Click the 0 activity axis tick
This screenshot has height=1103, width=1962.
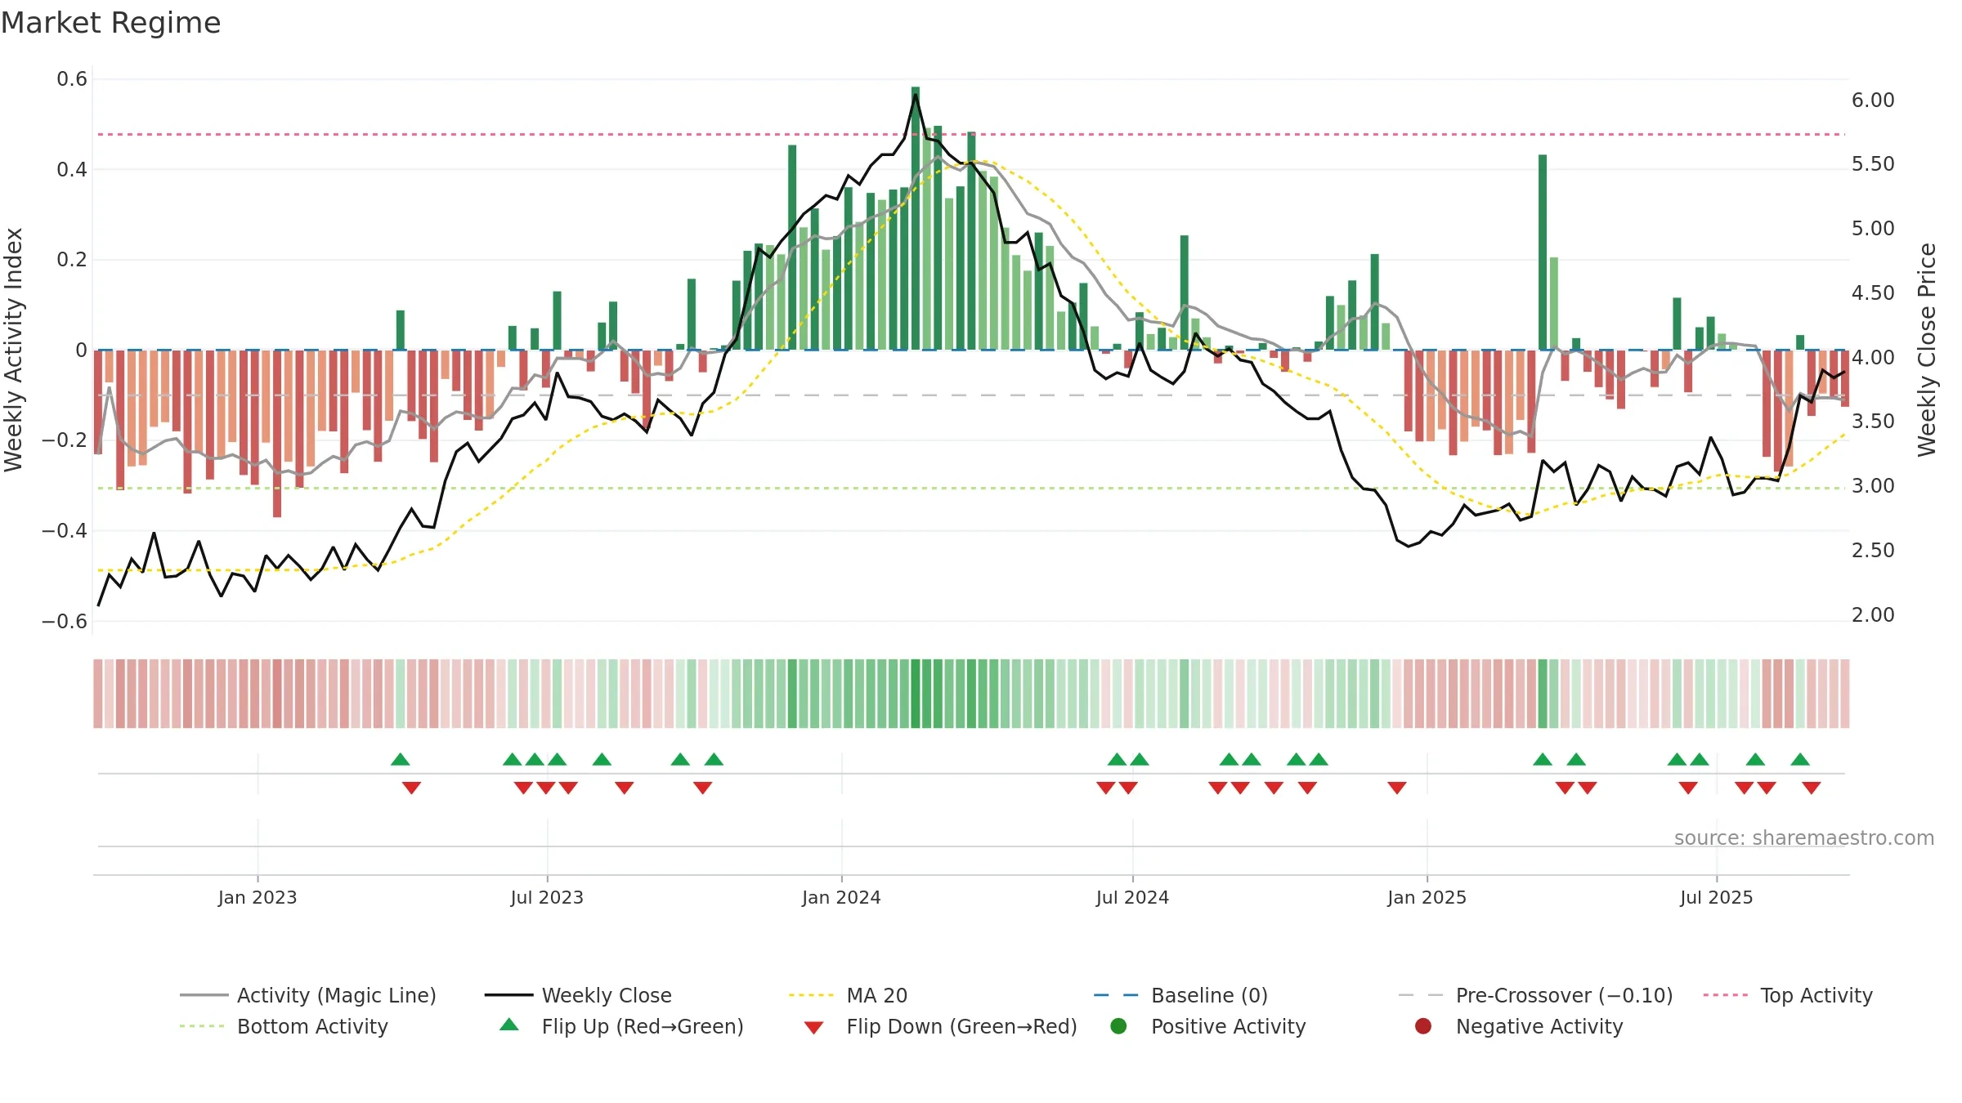click(81, 350)
